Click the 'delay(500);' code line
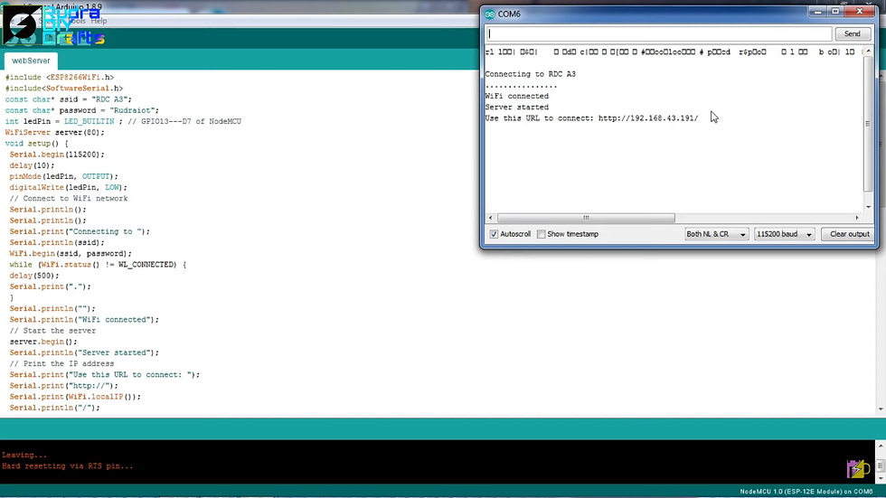 34,276
